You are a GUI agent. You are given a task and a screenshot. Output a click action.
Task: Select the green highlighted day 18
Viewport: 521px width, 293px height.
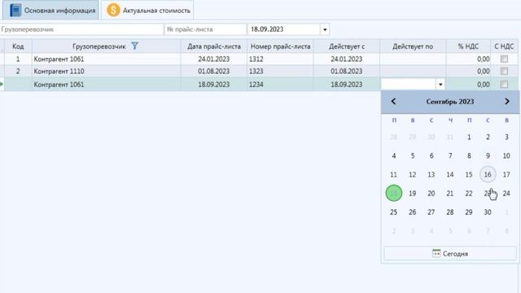pyautogui.click(x=394, y=193)
